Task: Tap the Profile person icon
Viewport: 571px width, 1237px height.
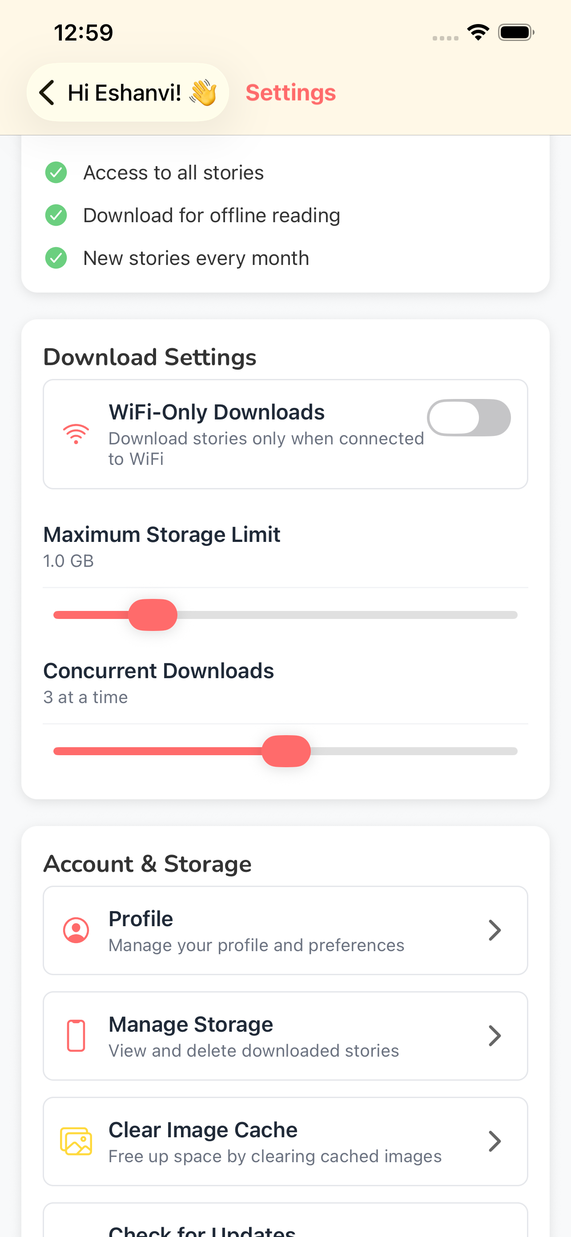Action: (76, 930)
